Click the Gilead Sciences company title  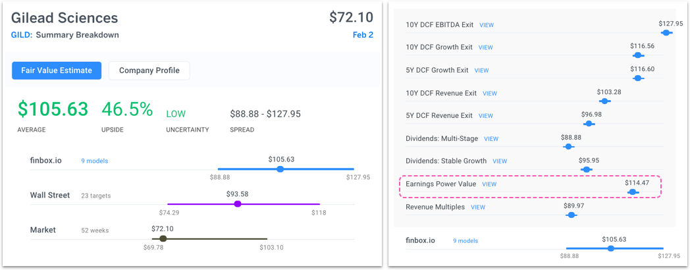tap(65, 18)
